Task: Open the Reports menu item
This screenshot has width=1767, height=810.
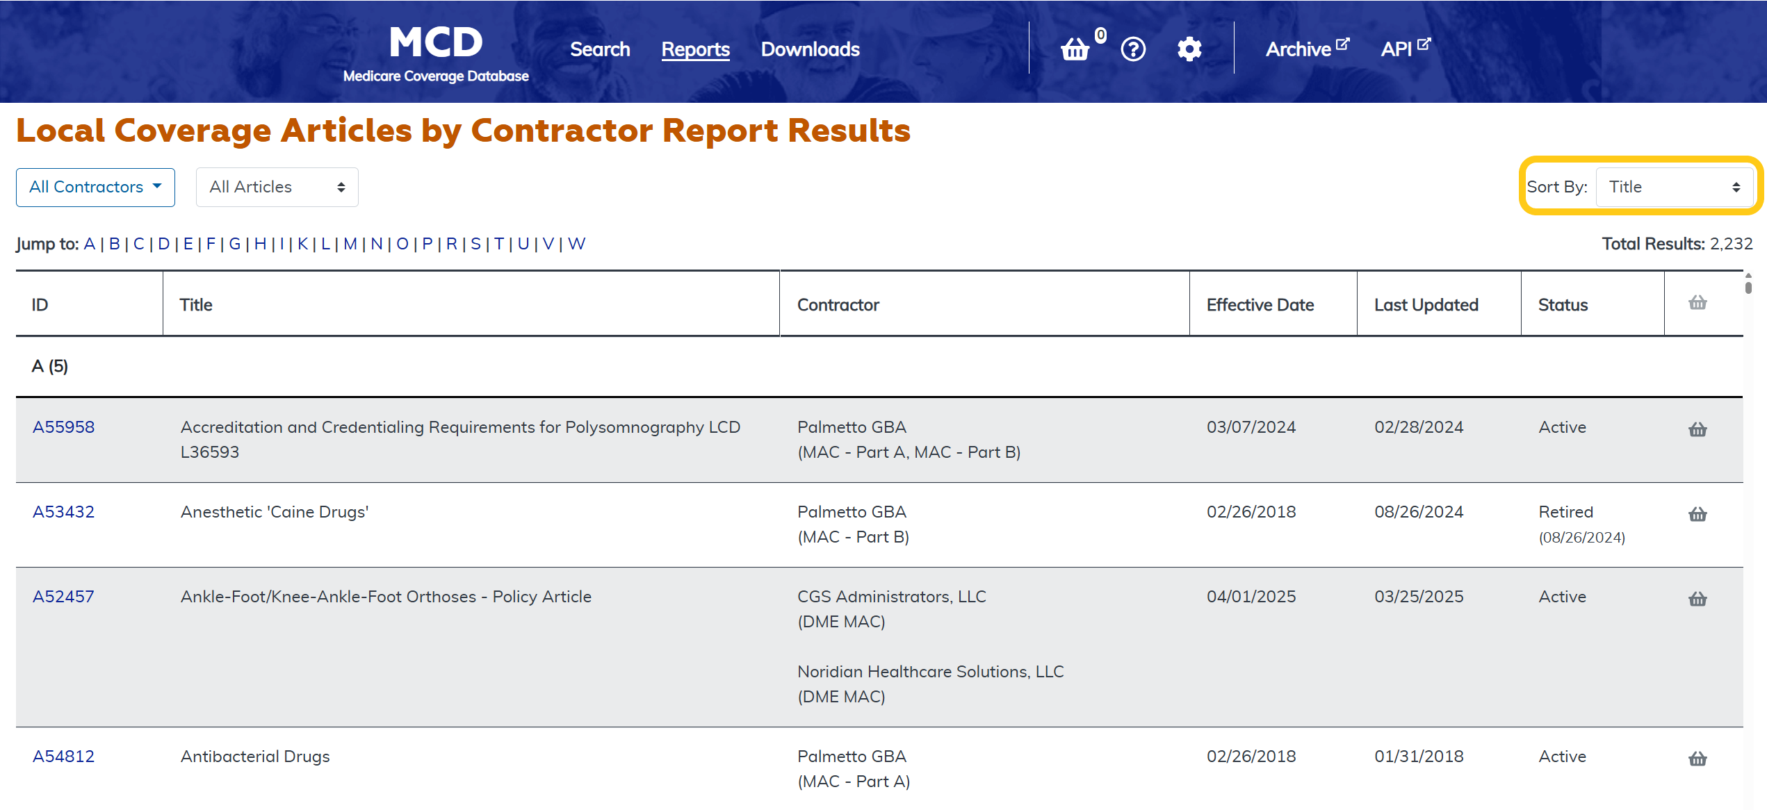Action: click(695, 49)
